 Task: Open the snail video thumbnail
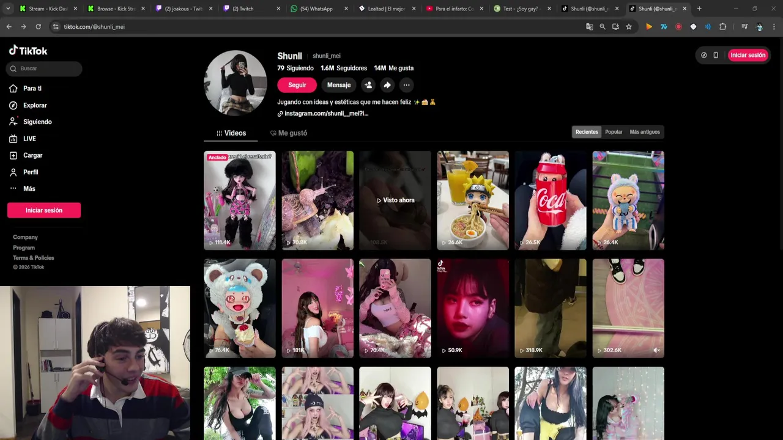(317, 200)
